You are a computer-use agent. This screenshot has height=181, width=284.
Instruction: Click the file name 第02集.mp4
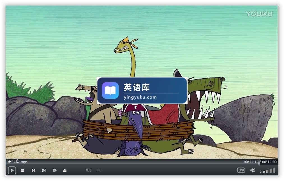tap(17, 162)
